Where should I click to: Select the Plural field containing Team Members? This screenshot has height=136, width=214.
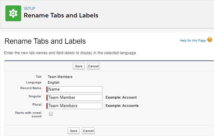coord(75,106)
